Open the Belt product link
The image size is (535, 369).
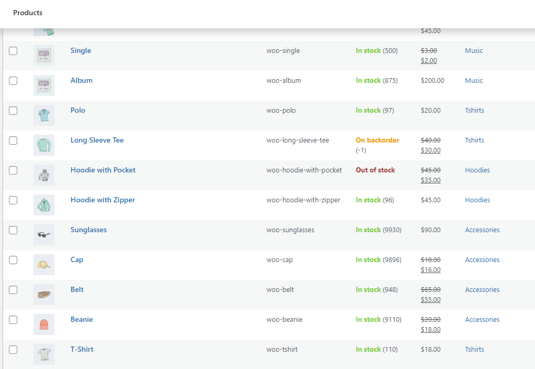pyautogui.click(x=77, y=289)
